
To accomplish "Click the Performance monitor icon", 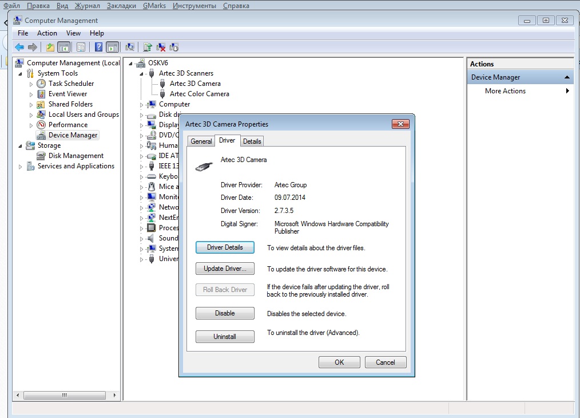I will point(41,125).
